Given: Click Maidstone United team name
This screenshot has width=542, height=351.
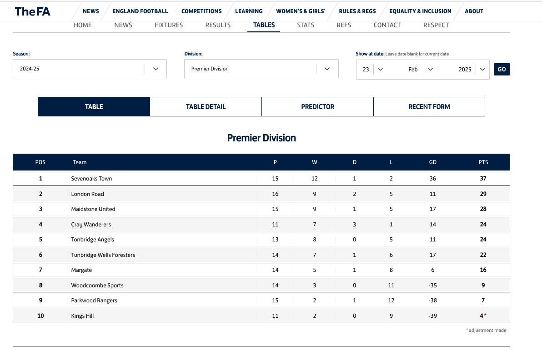Looking at the screenshot, I should point(93,209).
